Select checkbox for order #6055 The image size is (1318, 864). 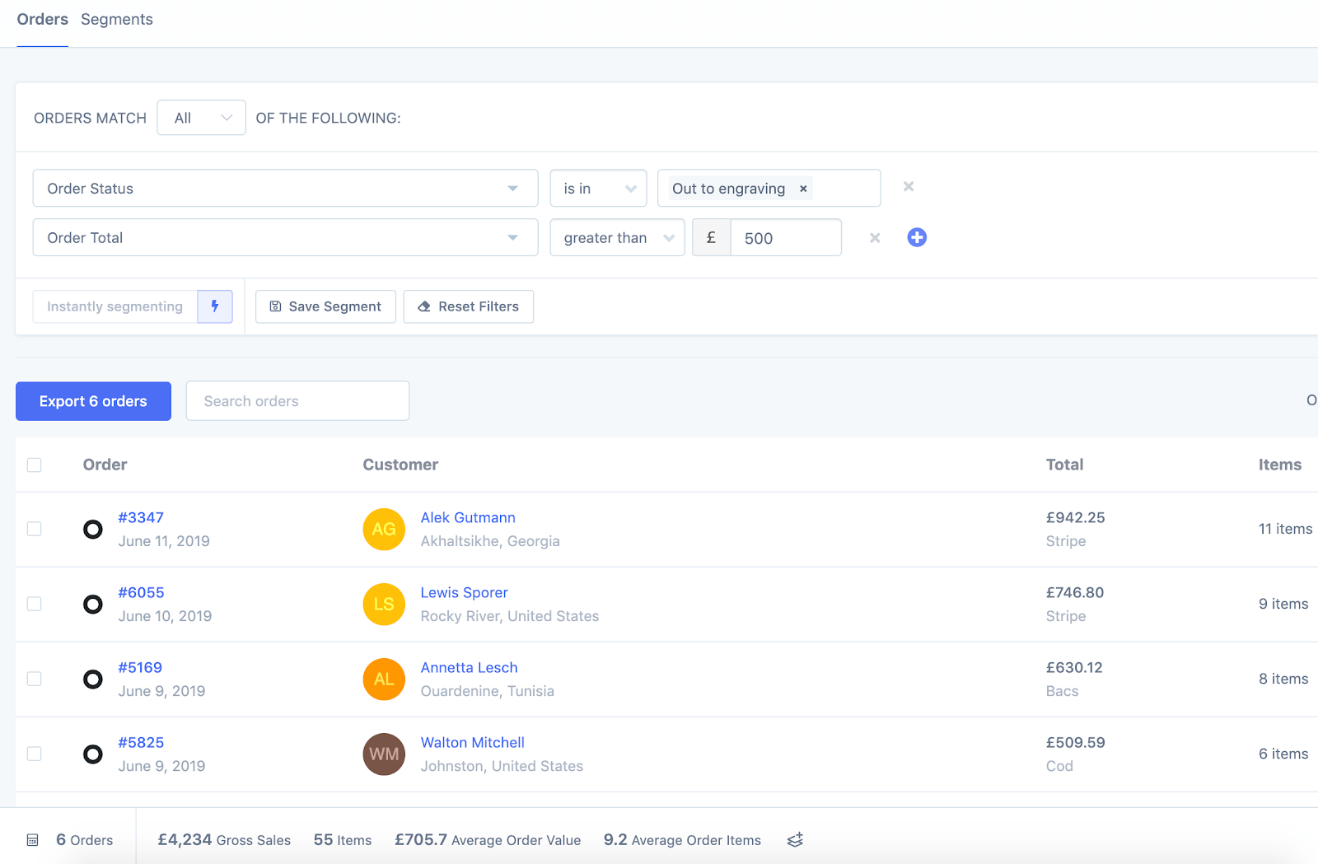(x=35, y=605)
